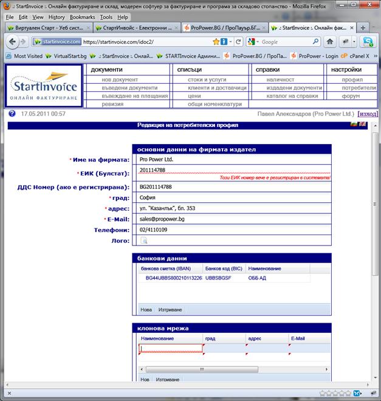381x401 pixels.
Task: Open dropdown arrow beside toolbar addon icon
Action: click(x=354, y=42)
